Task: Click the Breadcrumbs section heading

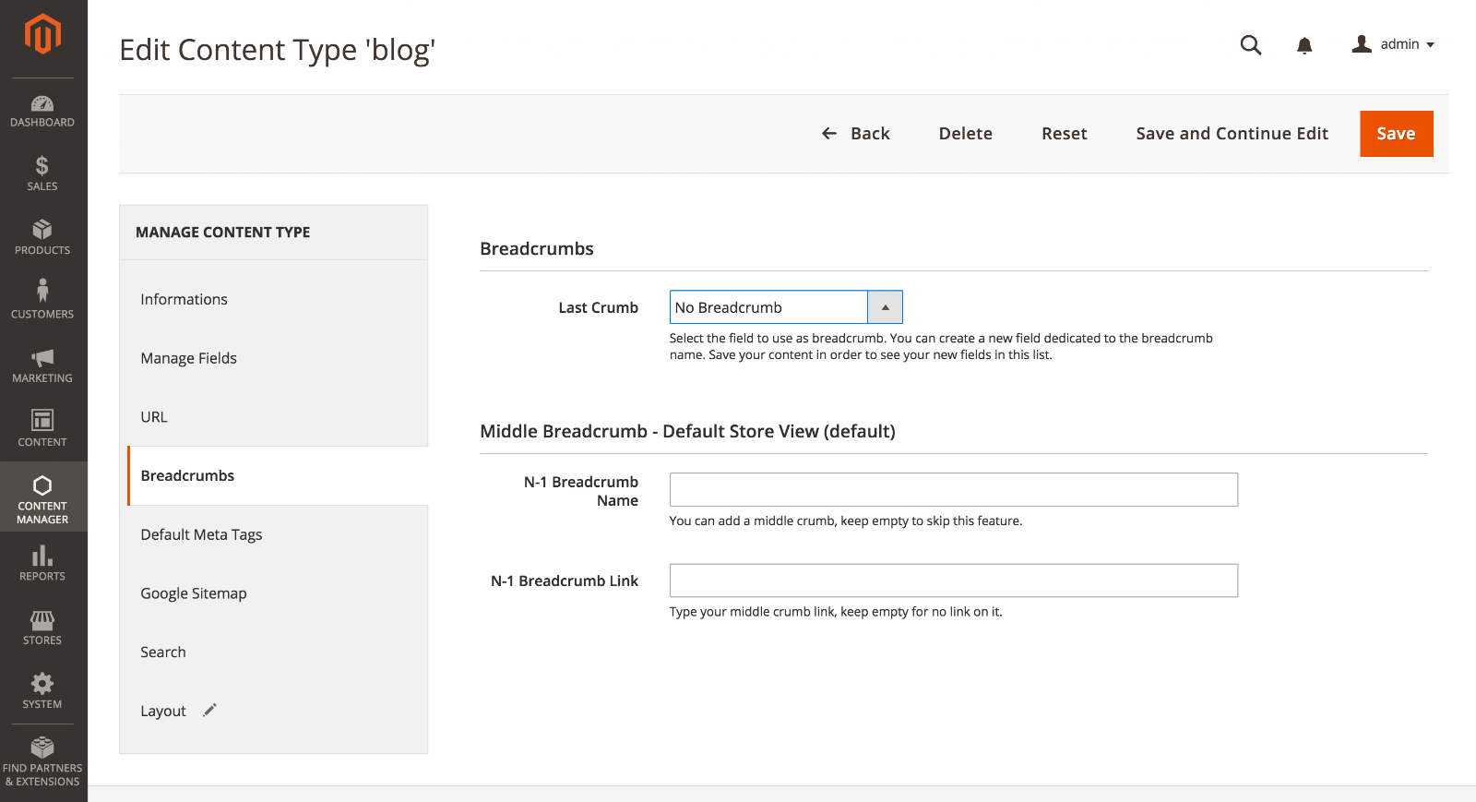Action: click(537, 248)
